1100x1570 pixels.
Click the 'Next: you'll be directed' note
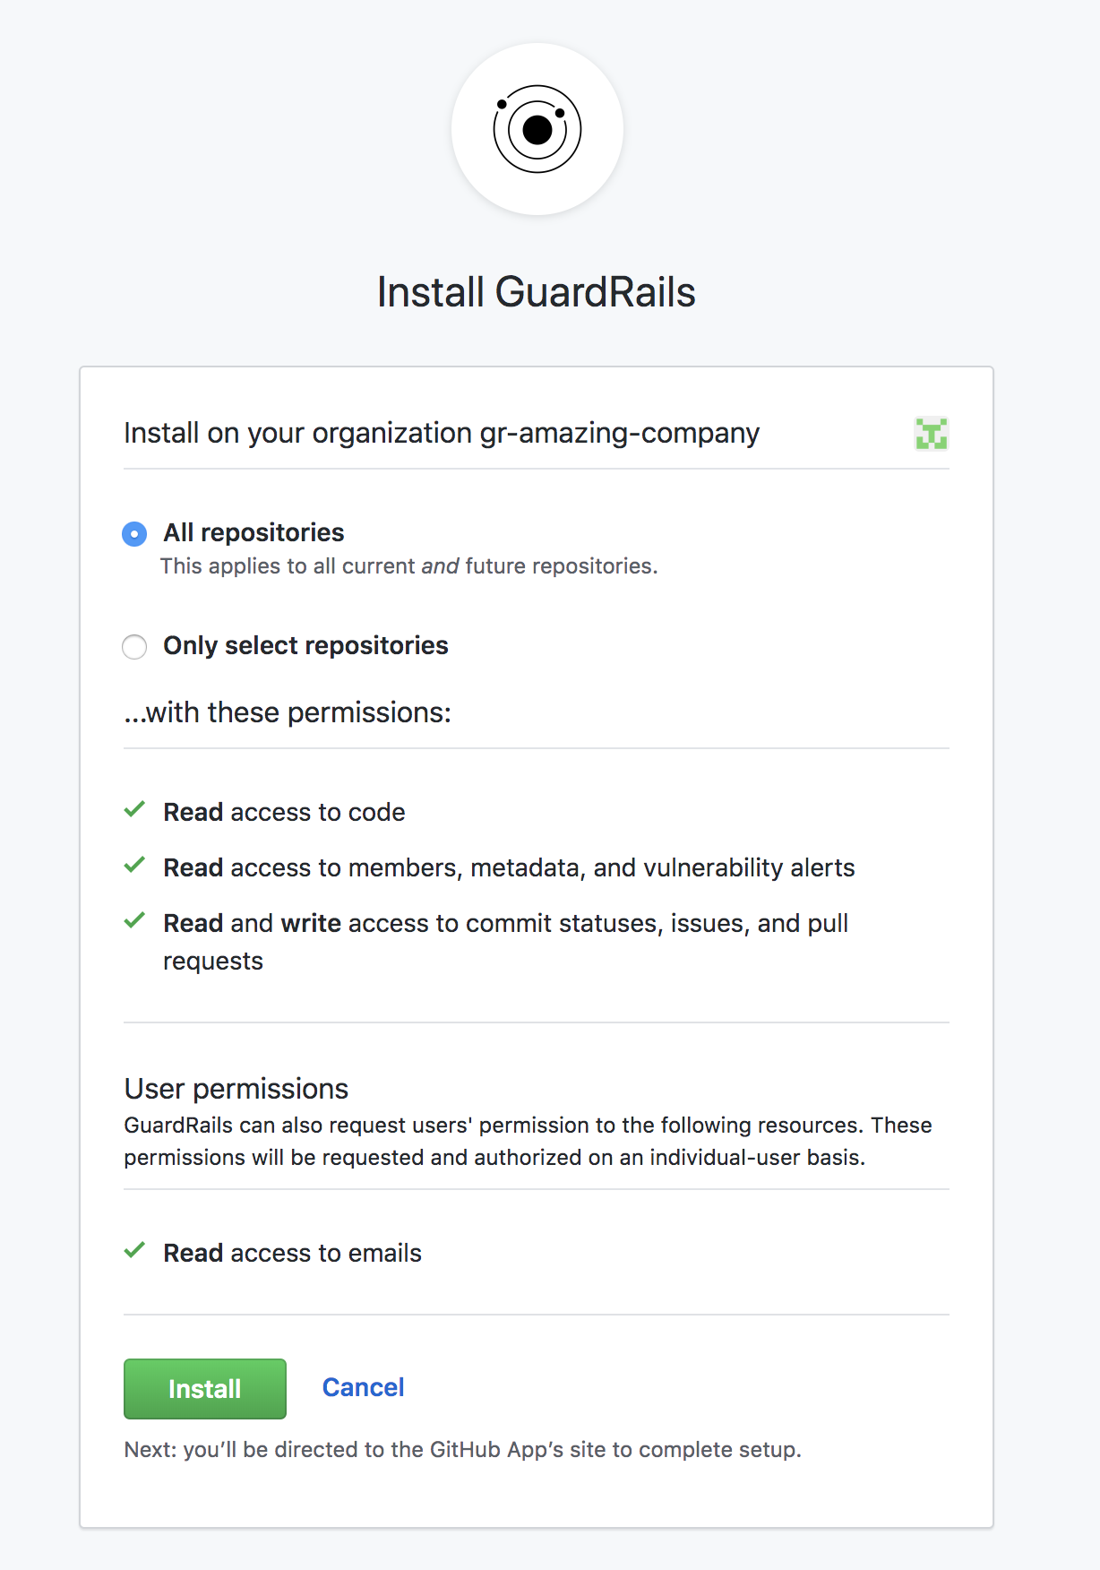(462, 1449)
